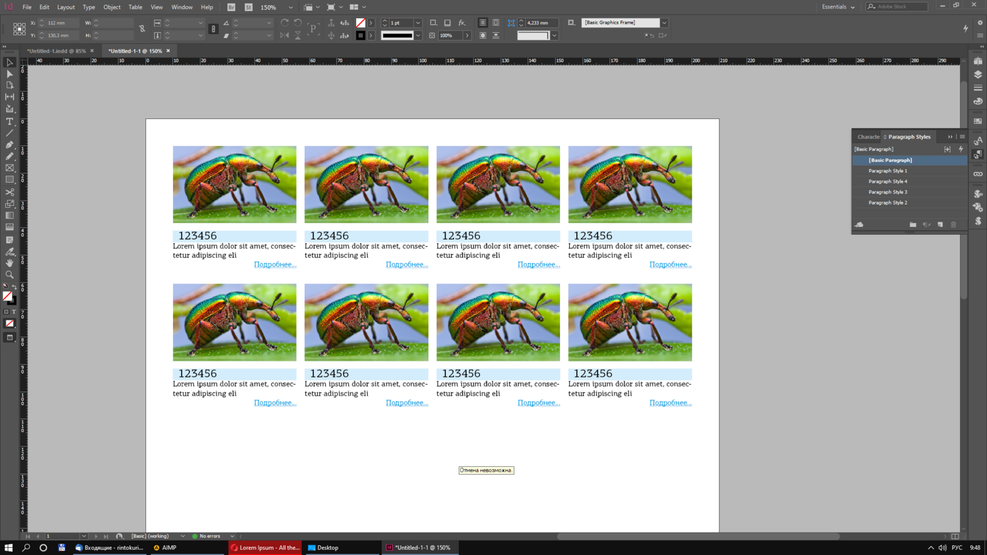Image resolution: width=987 pixels, height=555 pixels.
Task: Select Paragraph Style 3 in the panel
Action: [888, 192]
